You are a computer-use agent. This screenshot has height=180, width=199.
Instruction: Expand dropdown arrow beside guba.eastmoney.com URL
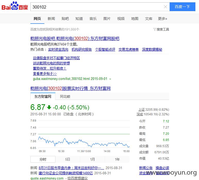pyautogui.click(x=110, y=79)
